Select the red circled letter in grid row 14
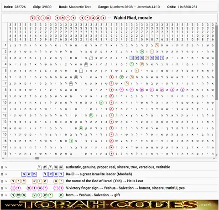This screenshot has width=219, height=210. click(x=111, y=128)
